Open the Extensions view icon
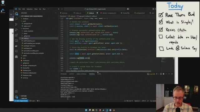This screenshot has height=112, width=200. click(16, 35)
